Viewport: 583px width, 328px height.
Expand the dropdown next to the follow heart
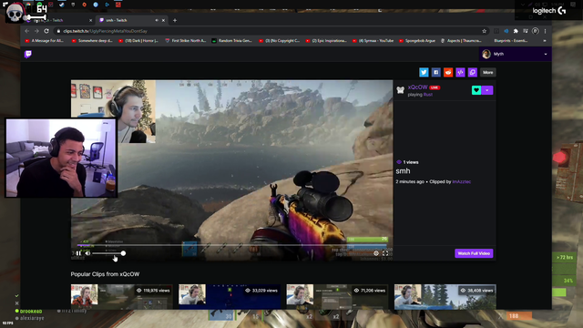click(x=487, y=90)
